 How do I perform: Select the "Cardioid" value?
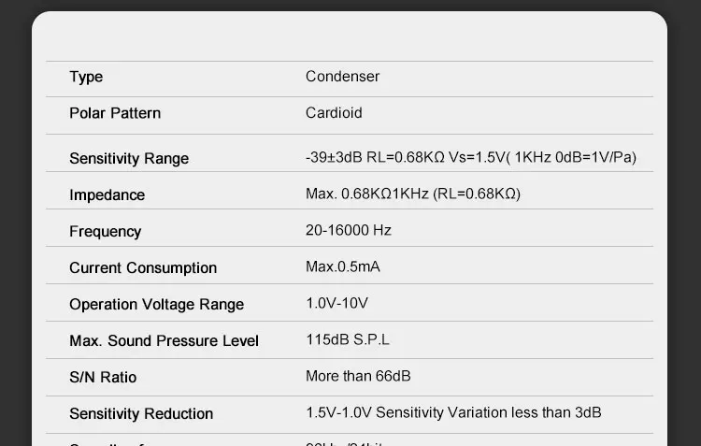click(334, 113)
